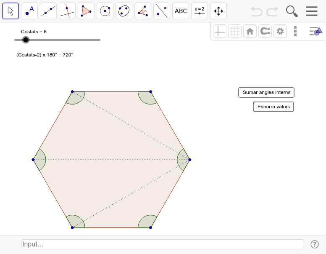The height and width of the screenshot is (254, 326).
Task: Open the search magnifier
Action: pos(292,11)
